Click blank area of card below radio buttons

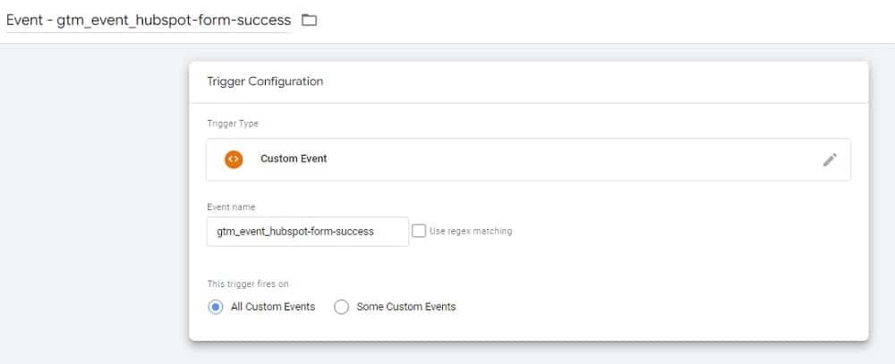(528, 328)
